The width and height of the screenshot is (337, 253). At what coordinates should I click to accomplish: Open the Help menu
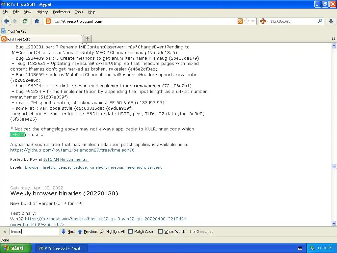click(x=92, y=12)
